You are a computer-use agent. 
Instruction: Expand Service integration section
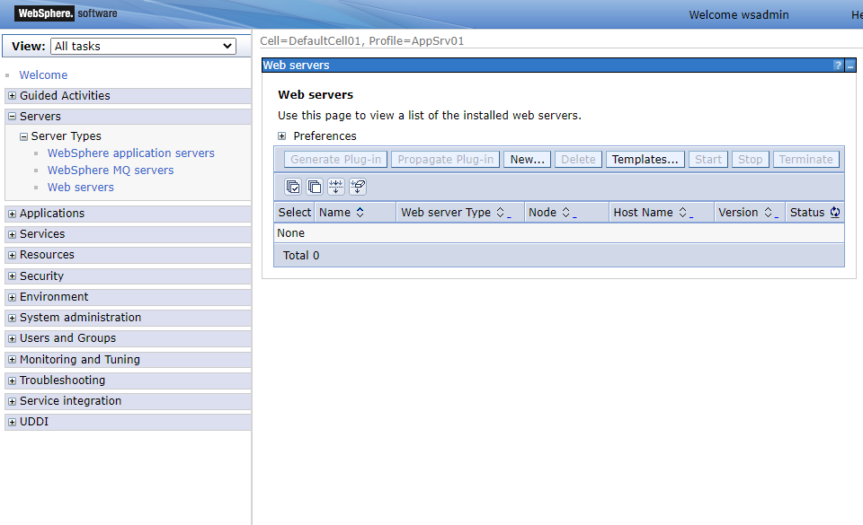pyautogui.click(x=12, y=401)
